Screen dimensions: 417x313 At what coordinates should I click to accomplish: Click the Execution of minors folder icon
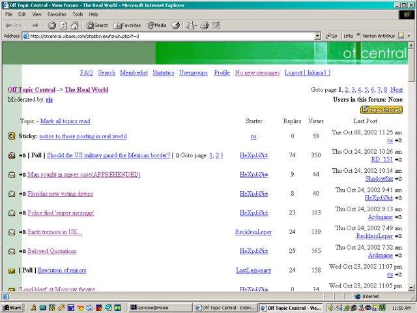point(12,271)
